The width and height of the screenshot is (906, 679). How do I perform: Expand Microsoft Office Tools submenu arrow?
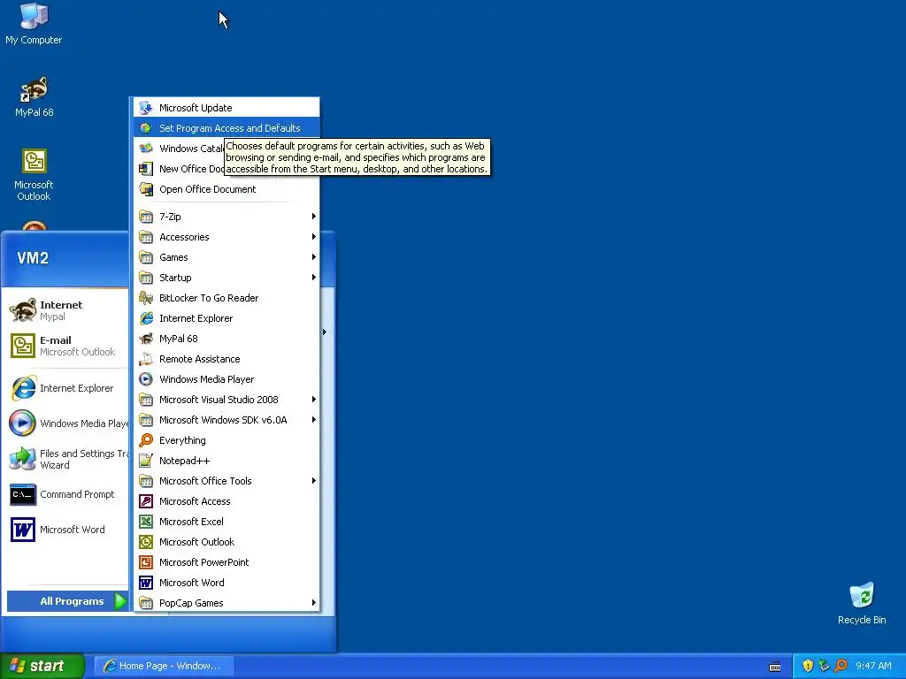click(314, 481)
